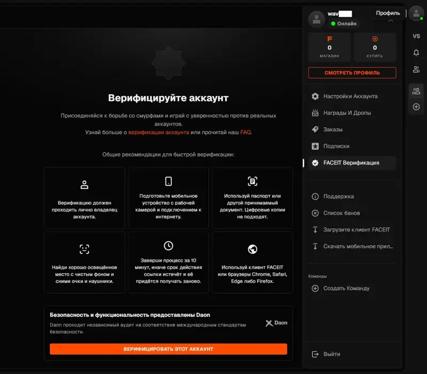
Task: Click the profile avatar in the top-right corner
Action: point(416,13)
